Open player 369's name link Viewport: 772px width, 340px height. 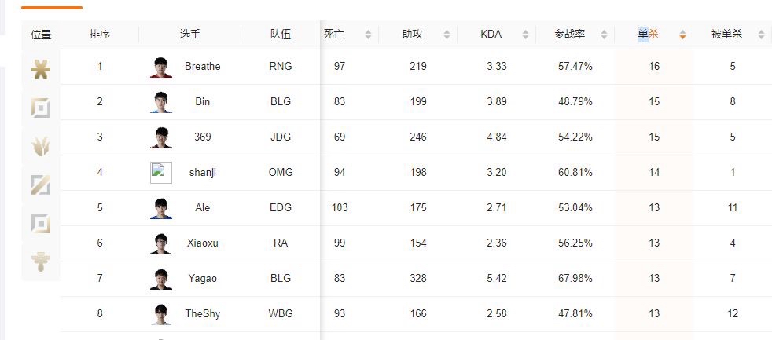[203, 137]
